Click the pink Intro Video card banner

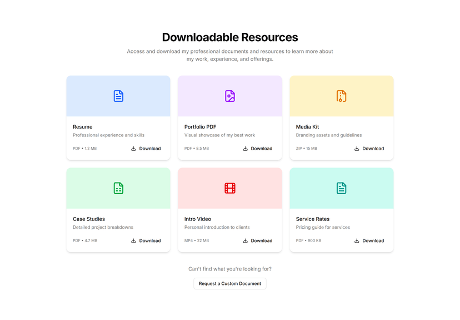point(229,188)
